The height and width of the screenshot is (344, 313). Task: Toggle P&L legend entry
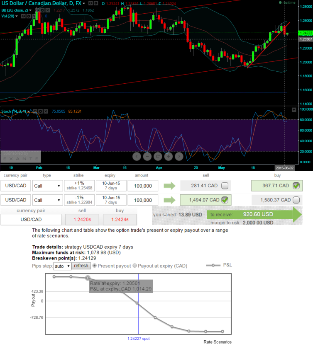pyautogui.click(x=219, y=265)
